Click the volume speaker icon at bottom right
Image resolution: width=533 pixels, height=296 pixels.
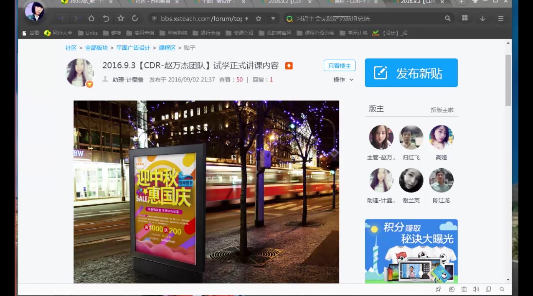[x=476, y=289]
